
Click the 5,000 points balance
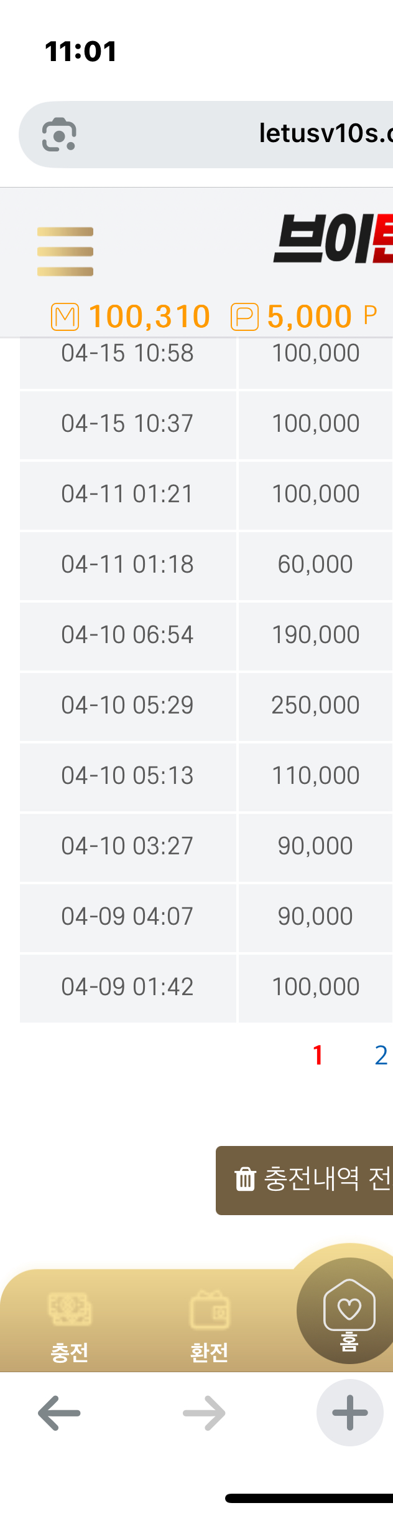(309, 317)
